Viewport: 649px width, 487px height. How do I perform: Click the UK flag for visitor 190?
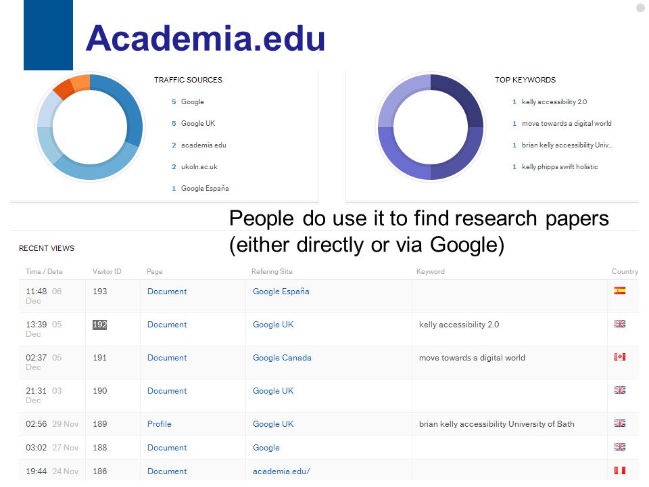pyautogui.click(x=620, y=390)
